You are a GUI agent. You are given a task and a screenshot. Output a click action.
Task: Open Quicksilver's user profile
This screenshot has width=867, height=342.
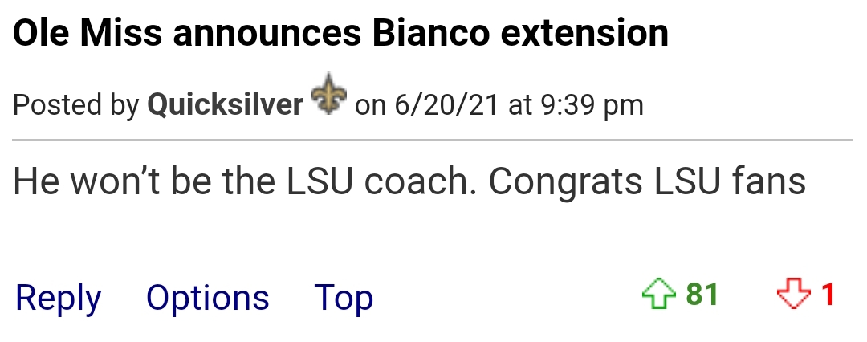pos(225,104)
